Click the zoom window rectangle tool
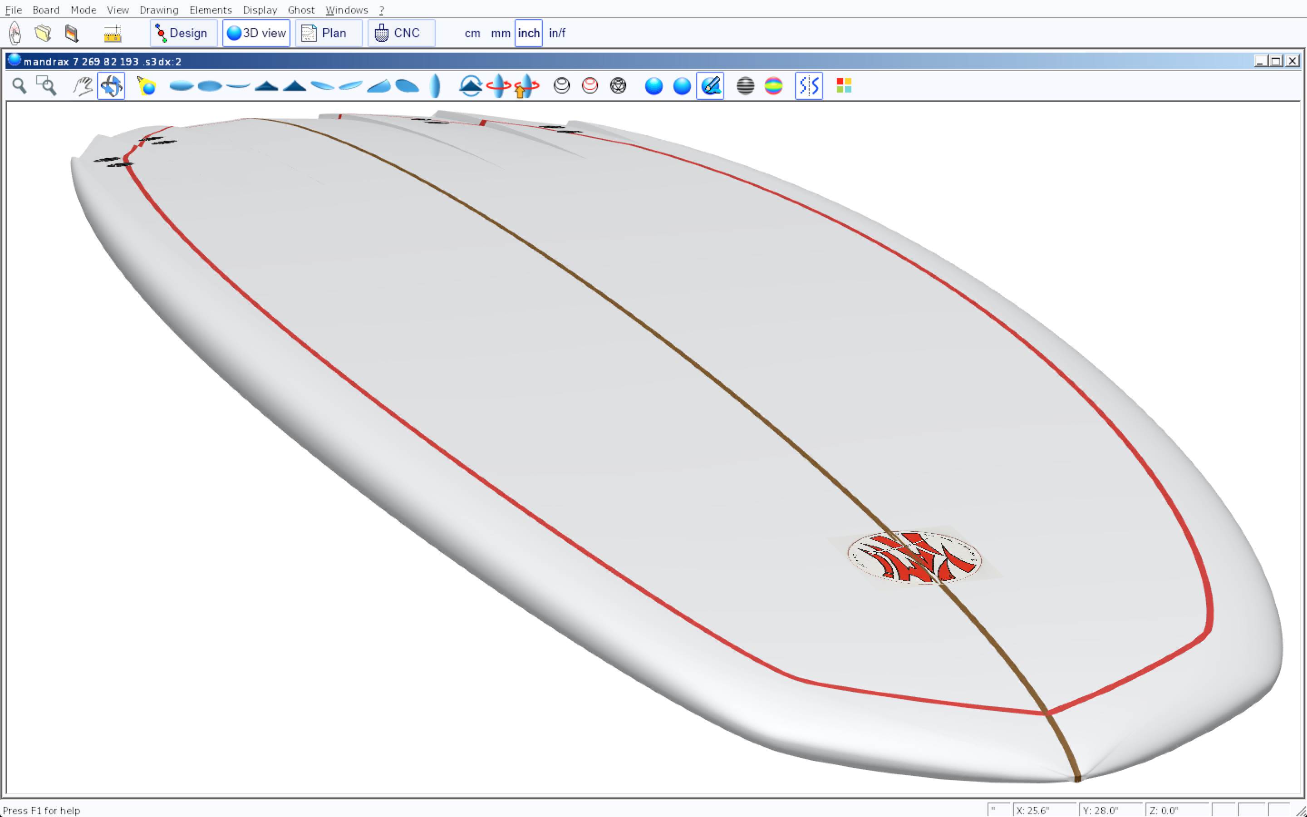 [46, 86]
